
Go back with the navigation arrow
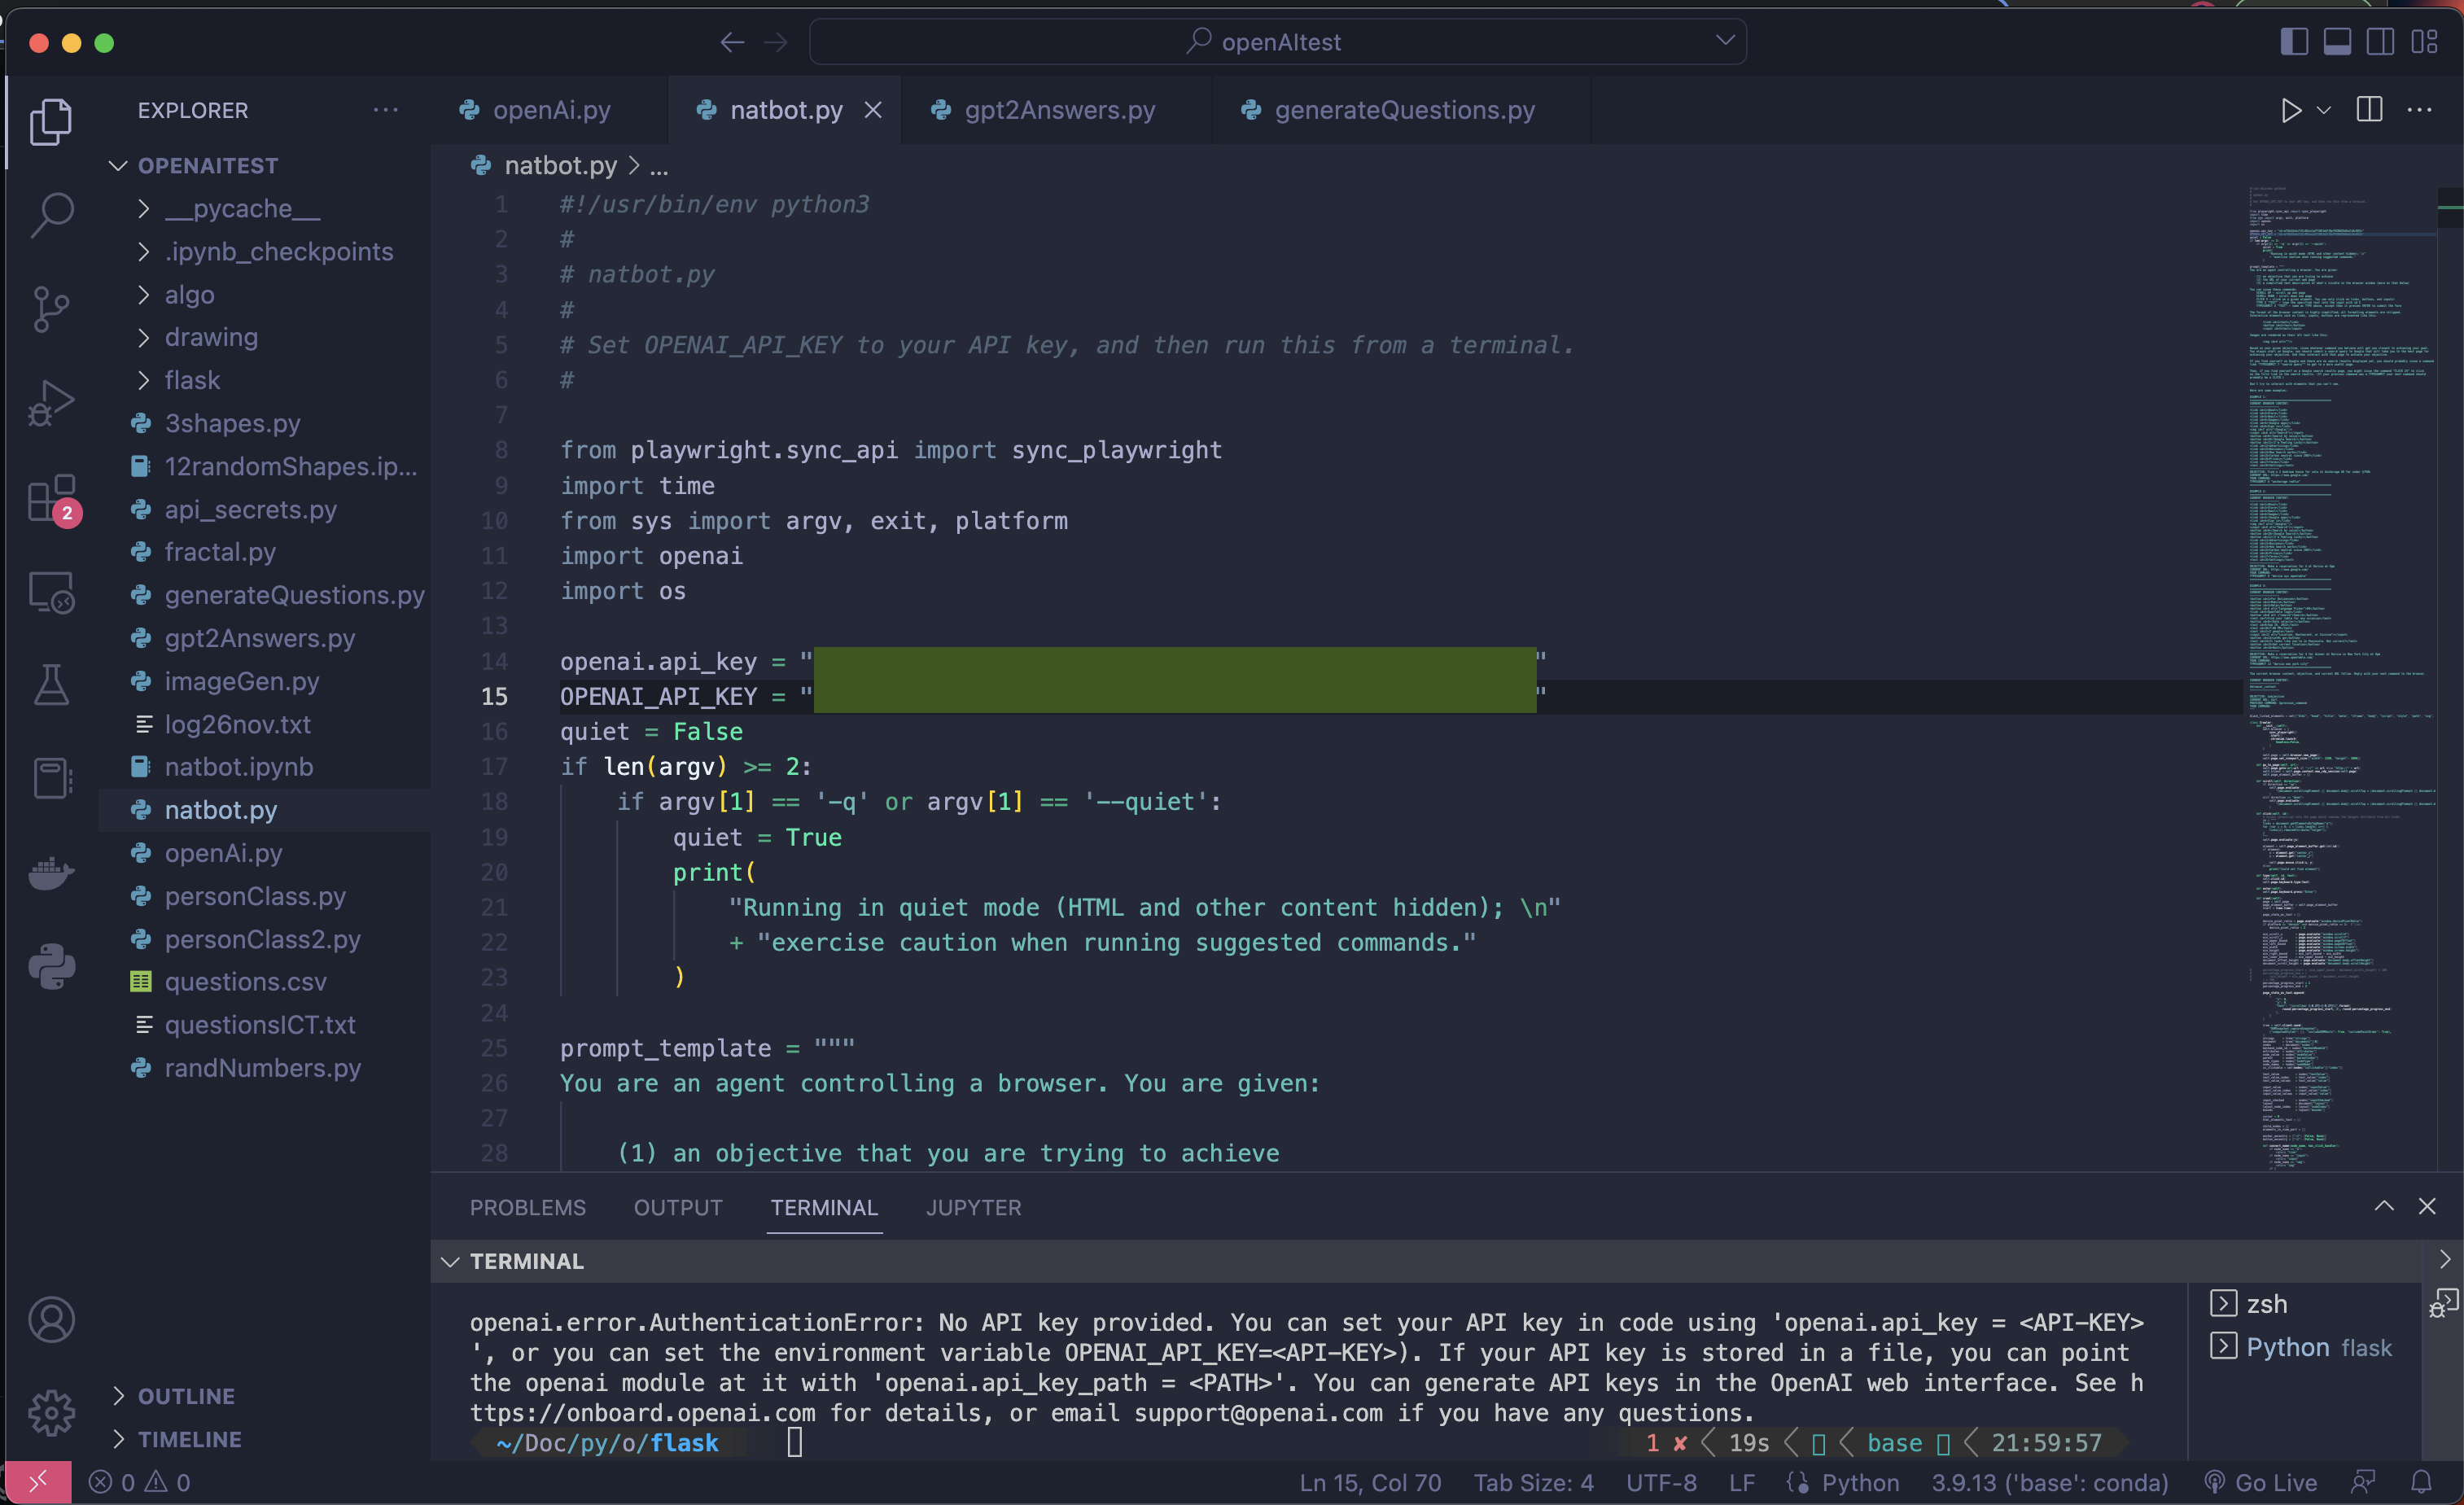tap(732, 42)
